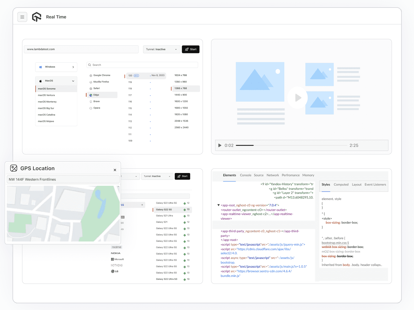Switch to Computed styles tab
This screenshot has height=310, width=414.
pos(341,185)
